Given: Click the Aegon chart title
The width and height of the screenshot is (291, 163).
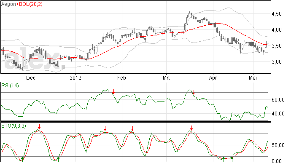Looking at the screenshot, I should pos(8,4).
